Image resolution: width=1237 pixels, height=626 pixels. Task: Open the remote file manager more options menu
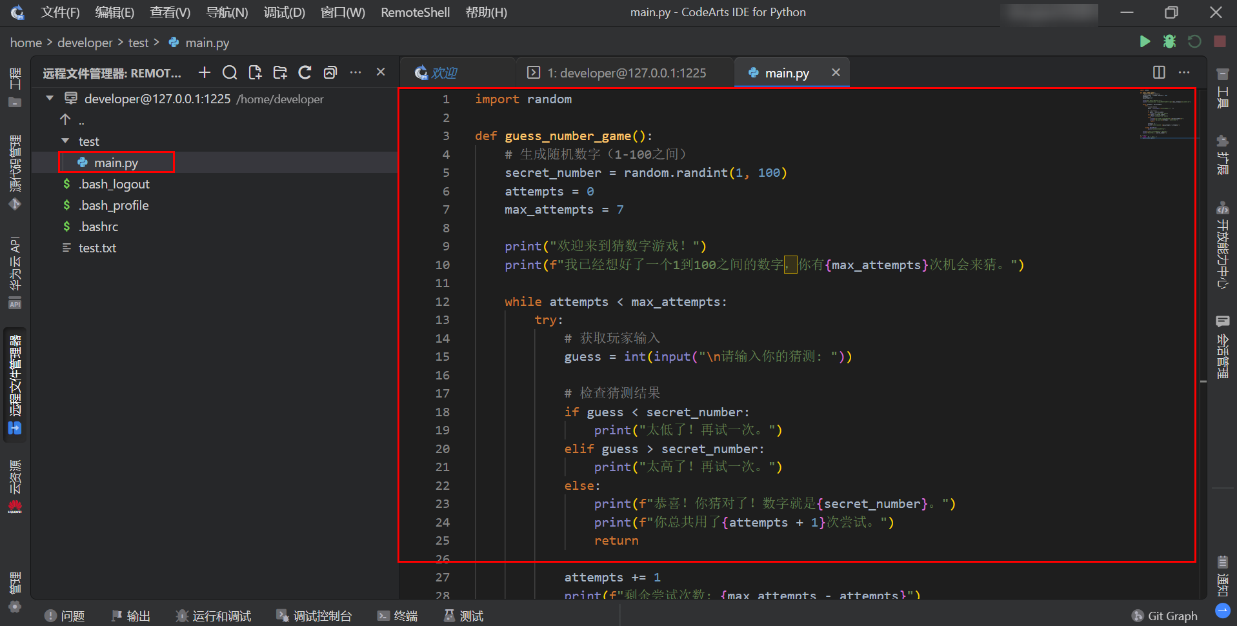pos(356,72)
